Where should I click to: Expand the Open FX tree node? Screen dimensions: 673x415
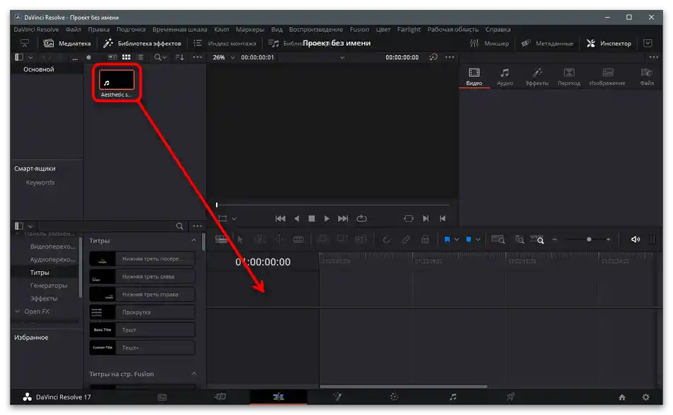point(18,312)
